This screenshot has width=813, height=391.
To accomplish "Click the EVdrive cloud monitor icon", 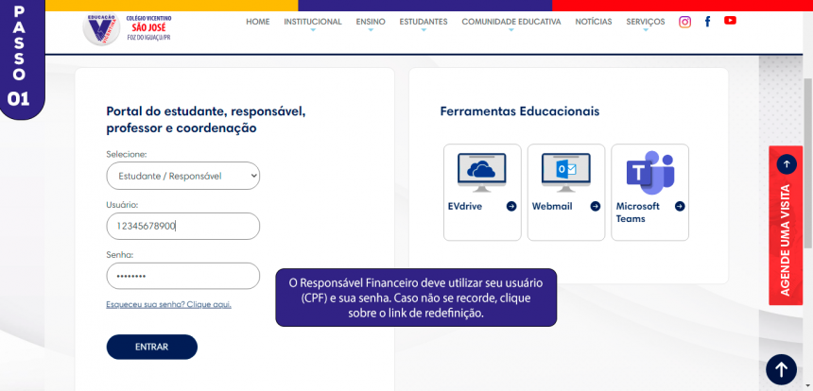I will [482, 173].
